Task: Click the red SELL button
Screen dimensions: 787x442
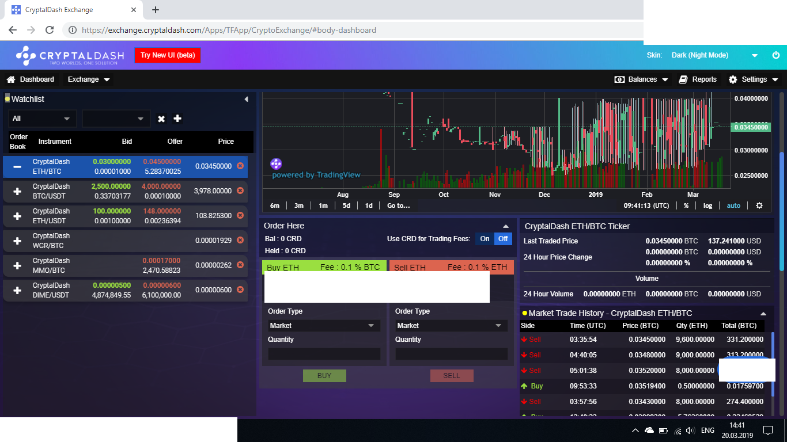Action: pos(452,376)
